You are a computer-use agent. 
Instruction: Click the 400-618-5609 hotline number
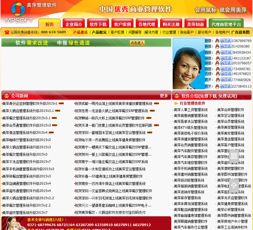pos(53,32)
